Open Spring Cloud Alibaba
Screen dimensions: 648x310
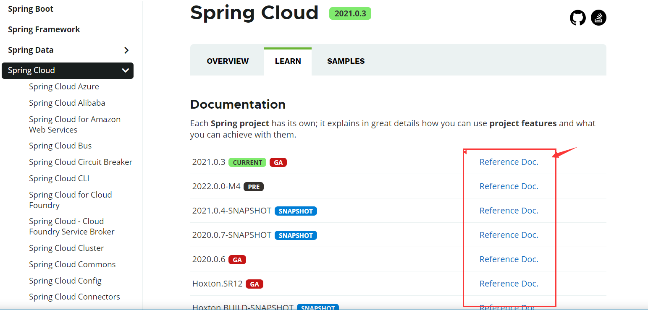67,103
